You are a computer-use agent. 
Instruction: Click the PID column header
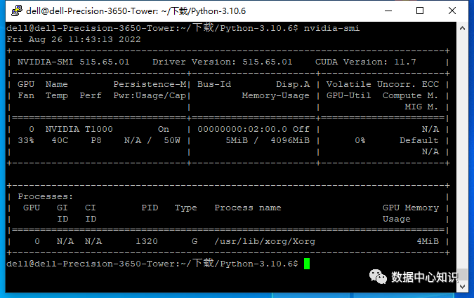[x=150, y=208]
